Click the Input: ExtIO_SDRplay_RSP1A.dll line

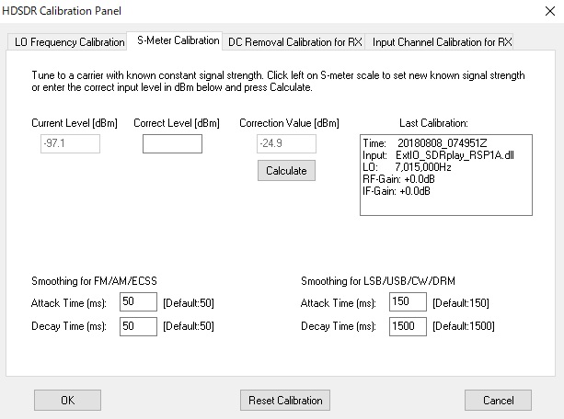click(438, 155)
